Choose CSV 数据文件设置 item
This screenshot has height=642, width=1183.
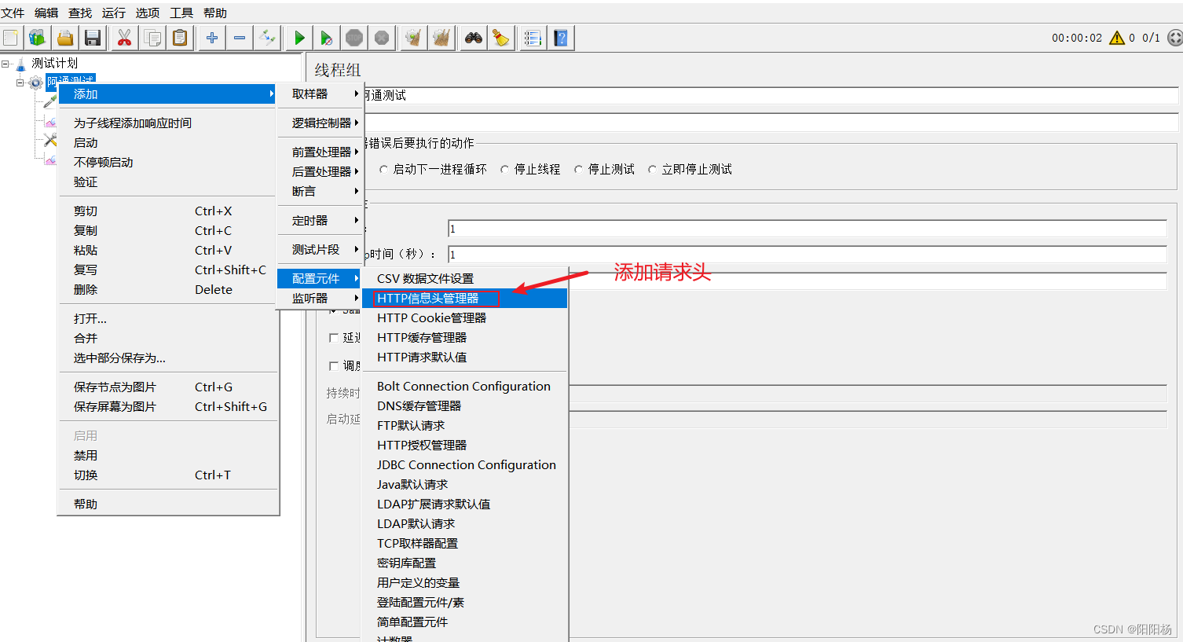[465, 278]
